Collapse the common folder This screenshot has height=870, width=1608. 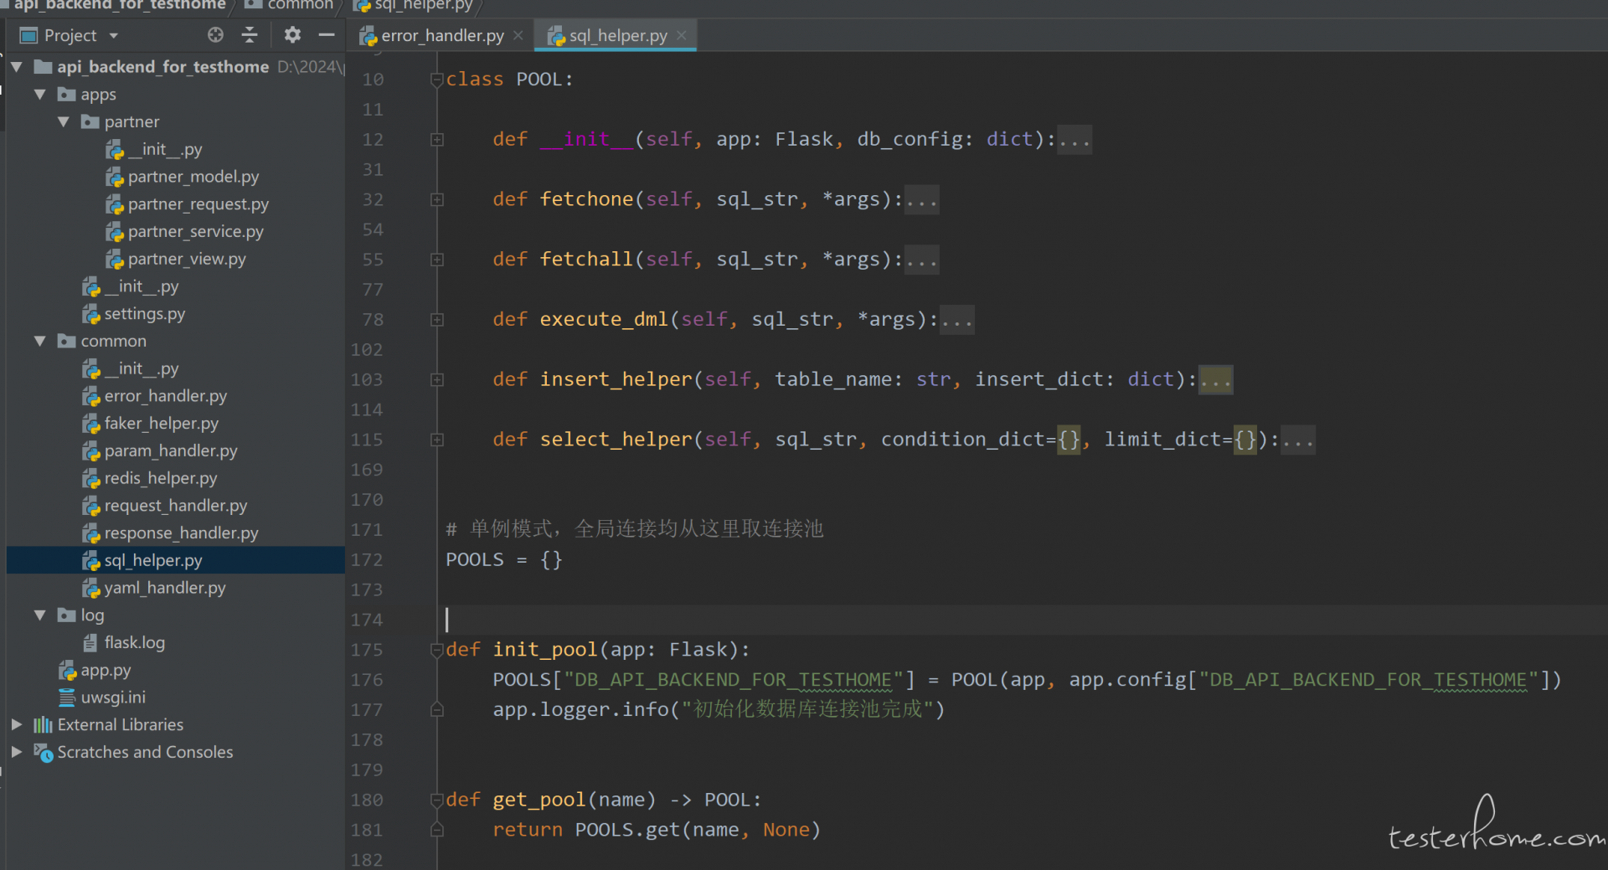[39, 341]
